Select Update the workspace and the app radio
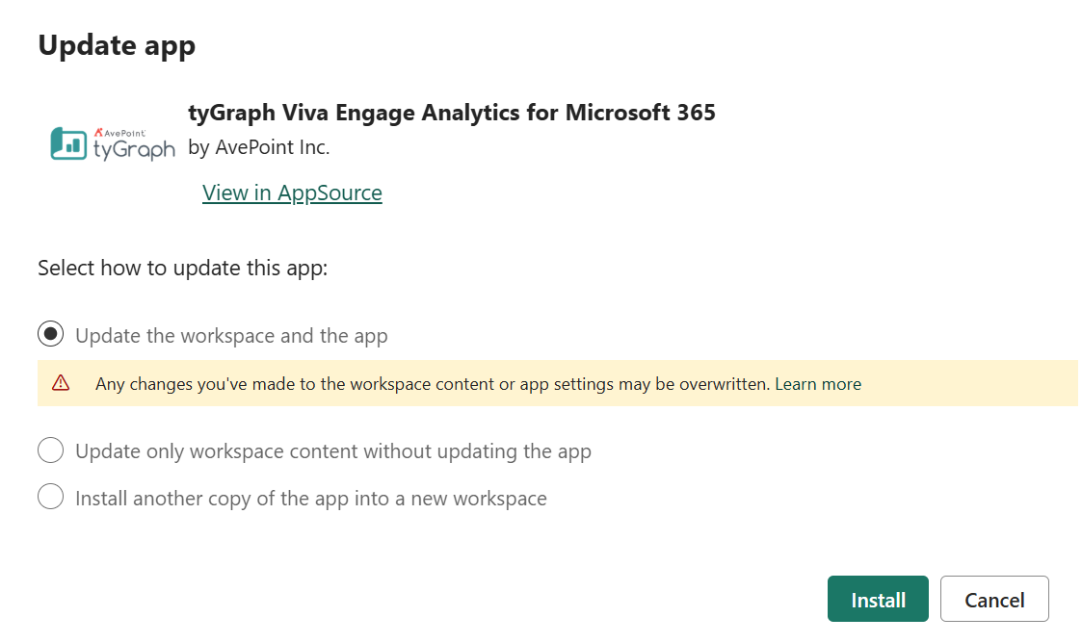This screenshot has width=1082, height=643. click(50, 334)
